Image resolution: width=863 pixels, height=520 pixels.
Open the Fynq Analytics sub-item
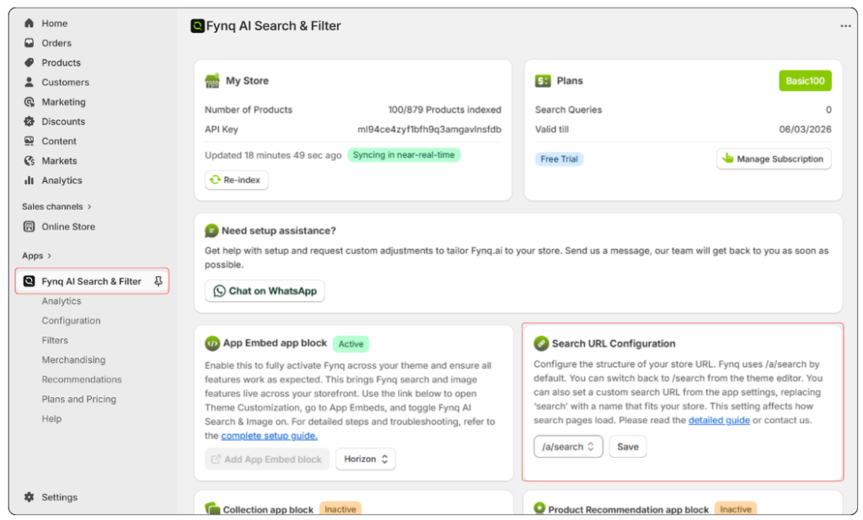(62, 300)
